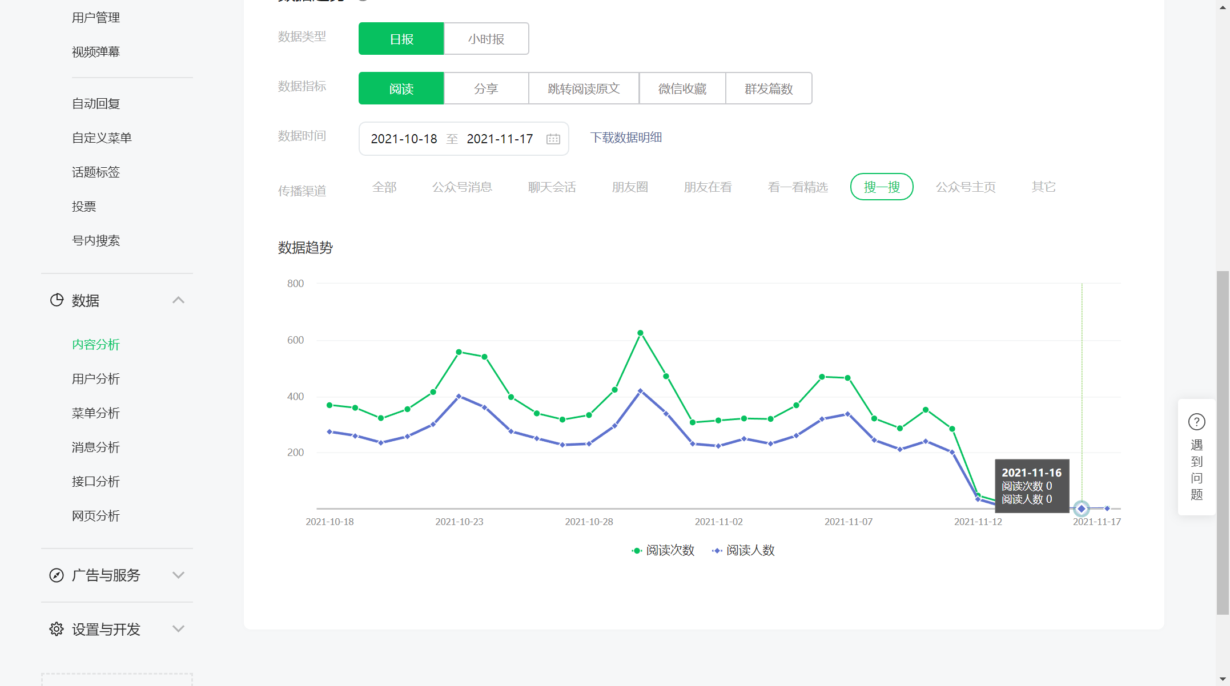The height and width of the screenshot is (686, 1230).
Task: Click the gear icon beside 设置与开发
Action: (x=57, y=629)
